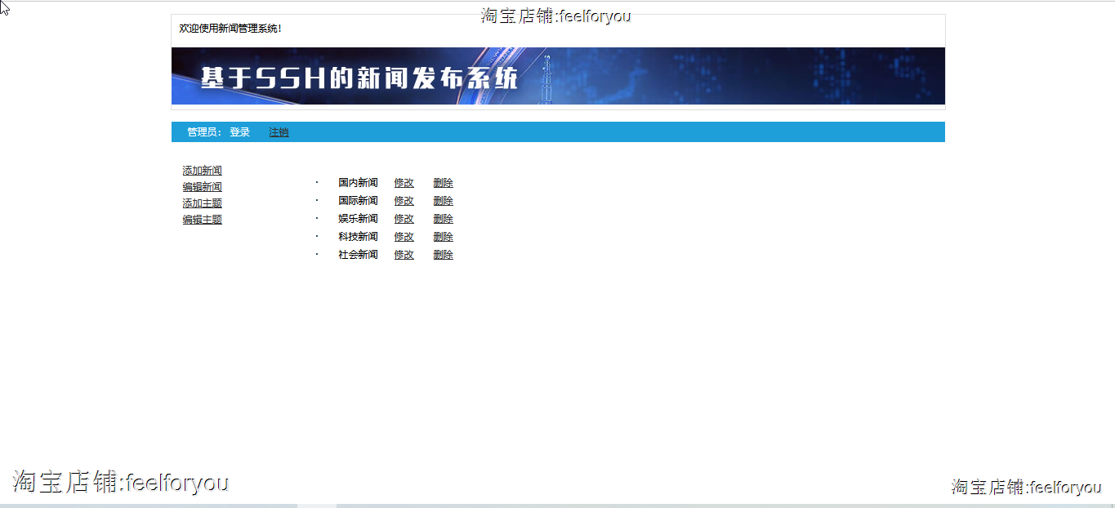Click 修改 for 科技新闻
The image size is (1115, 508).
pos(404,237)
